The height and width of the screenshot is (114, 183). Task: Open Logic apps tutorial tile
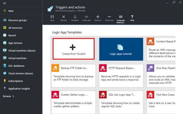[121, 49]
